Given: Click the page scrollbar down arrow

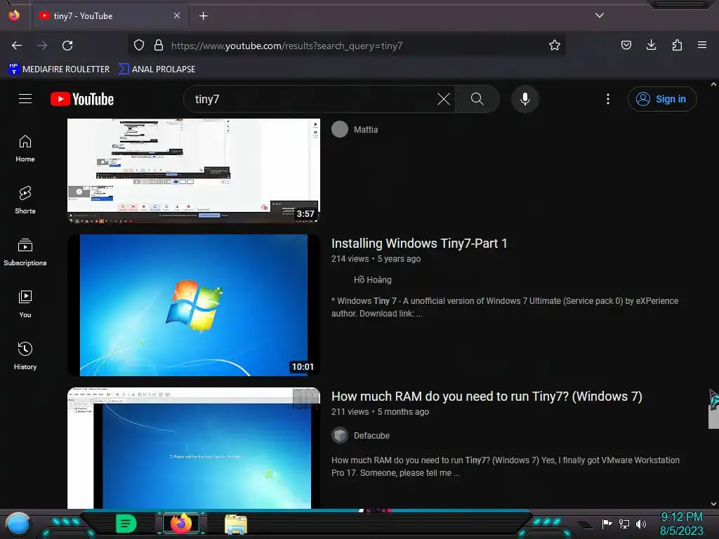Looking at the screenshot, I should 713,504.
